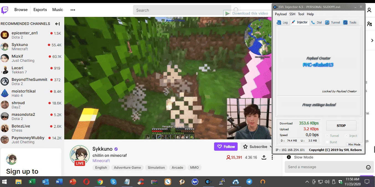Open Telegram from the taskbar

click(x=249, y=182)
